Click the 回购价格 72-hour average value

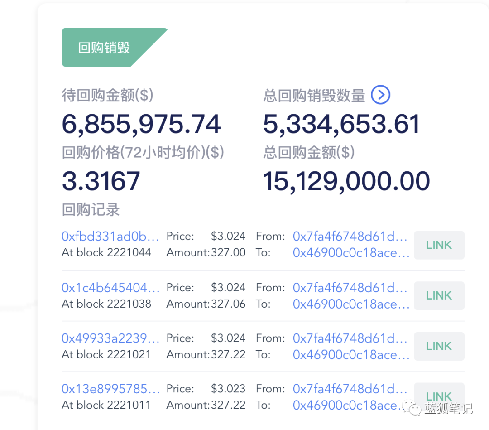point(101,180)
